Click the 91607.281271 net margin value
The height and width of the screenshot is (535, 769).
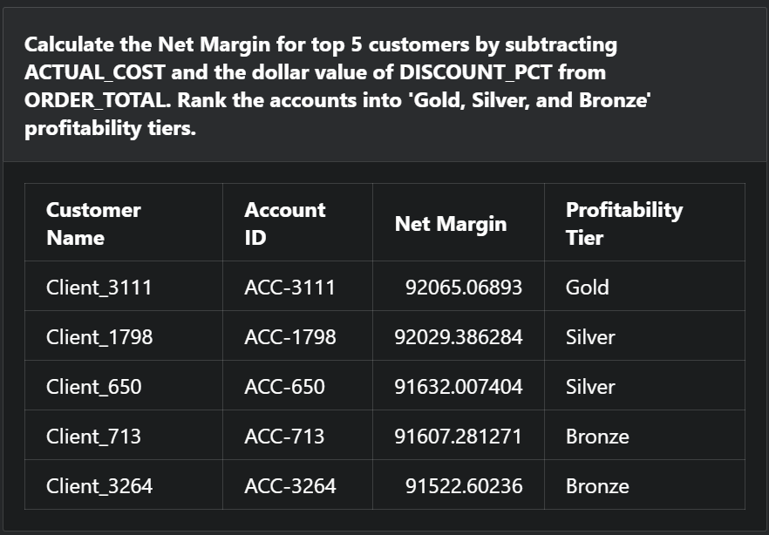[459, 437]
